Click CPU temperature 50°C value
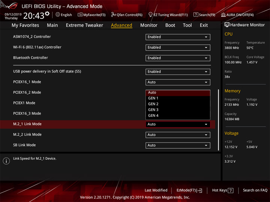This screenshot has height=202, width=270. pos(250,48)
